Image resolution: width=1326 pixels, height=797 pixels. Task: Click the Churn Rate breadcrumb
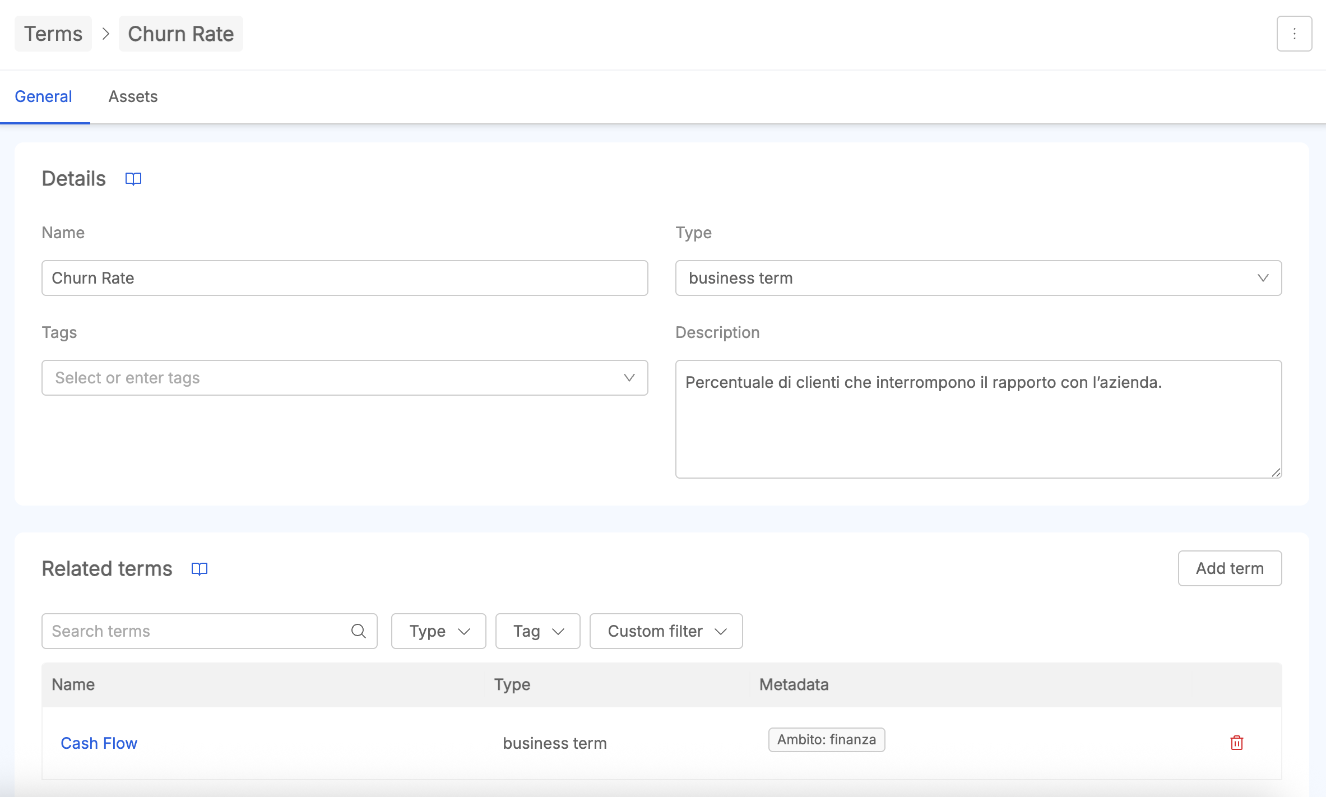180,34
